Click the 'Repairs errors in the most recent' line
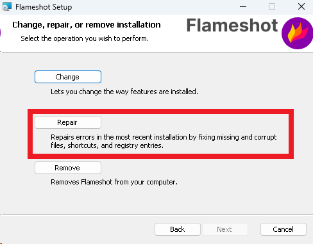This screenshot has width=313, height=244. (164, 137)
